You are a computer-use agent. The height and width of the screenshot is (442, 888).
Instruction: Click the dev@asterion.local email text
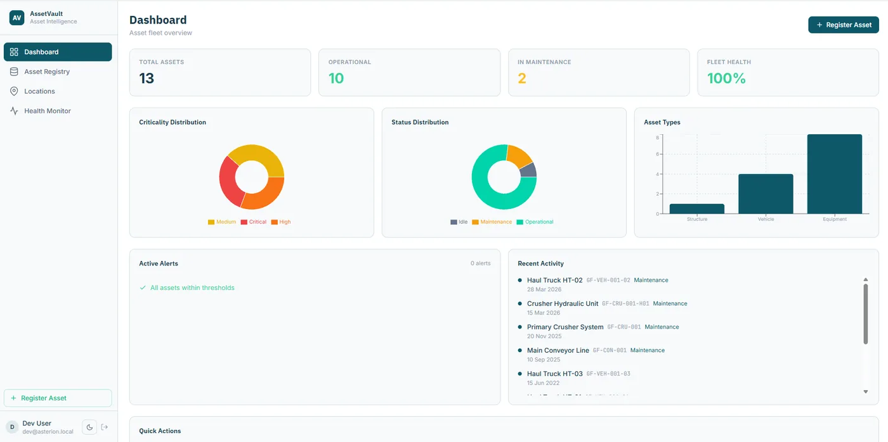[48, 432]
